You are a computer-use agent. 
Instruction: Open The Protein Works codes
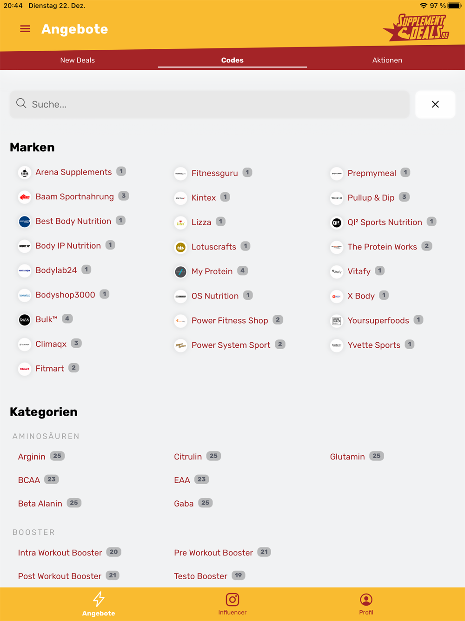[382, 247]
